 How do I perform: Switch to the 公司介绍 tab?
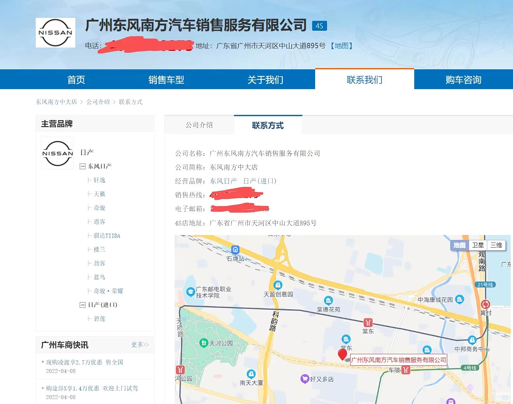pyautogui.click(x=199, y=125)
